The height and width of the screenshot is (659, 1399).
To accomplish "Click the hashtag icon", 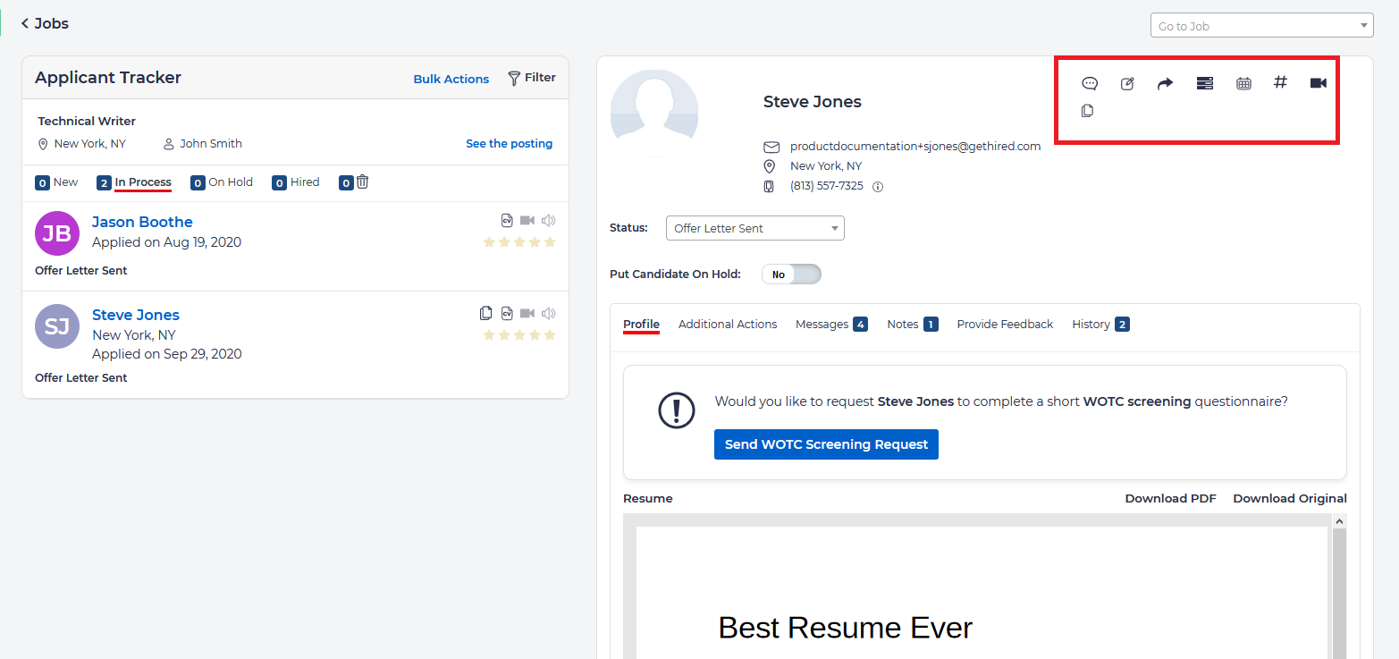I will pyautogui.click(x=1280, y=82).
